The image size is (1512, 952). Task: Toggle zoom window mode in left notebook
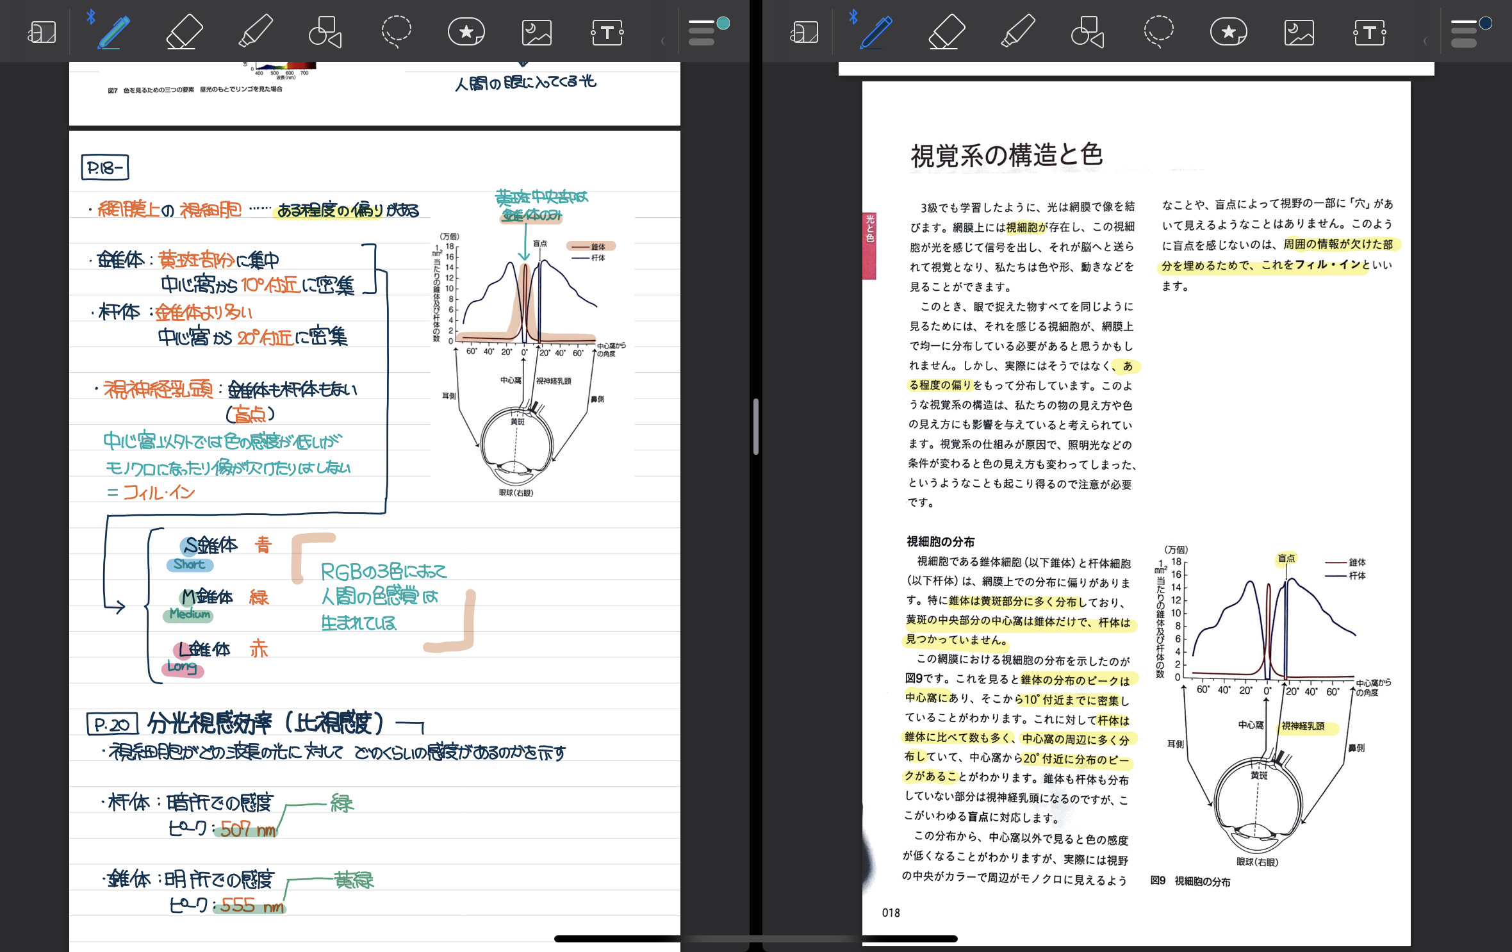42,32
